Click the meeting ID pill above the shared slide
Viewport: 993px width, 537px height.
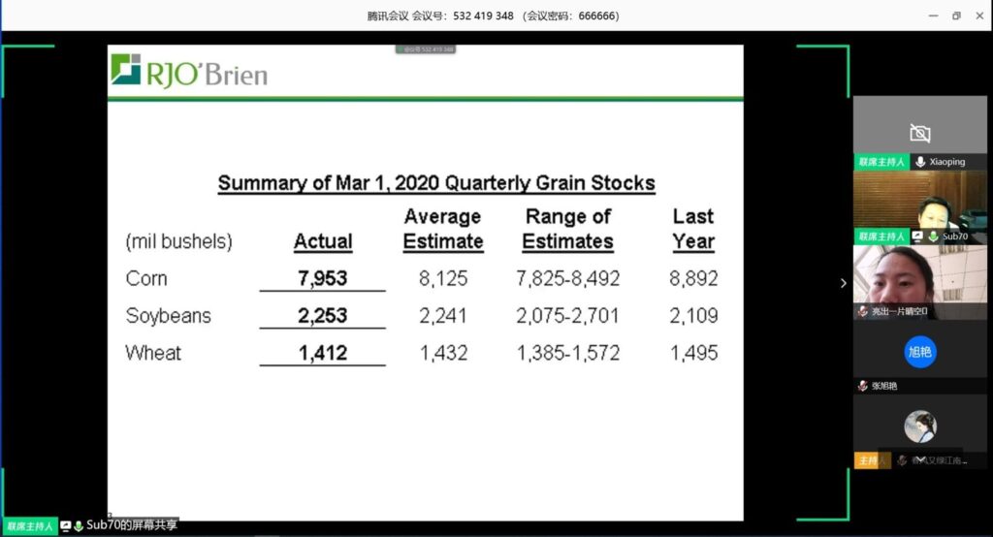click(425, 49)
